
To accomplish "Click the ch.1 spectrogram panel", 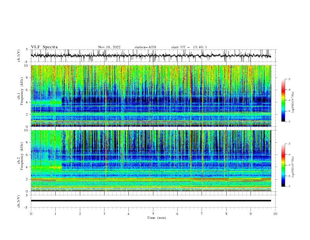I will [x=151, y=96].
